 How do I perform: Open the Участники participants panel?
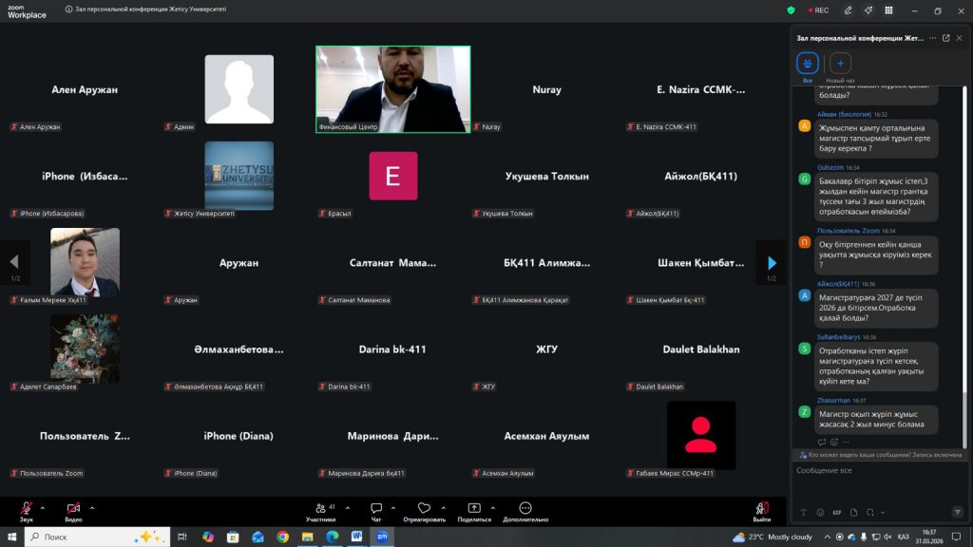pos(320,509)
